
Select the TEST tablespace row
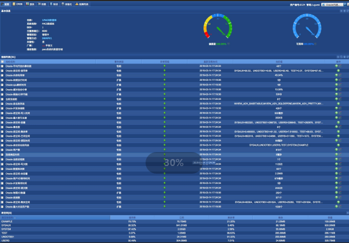tap(174, 233)
